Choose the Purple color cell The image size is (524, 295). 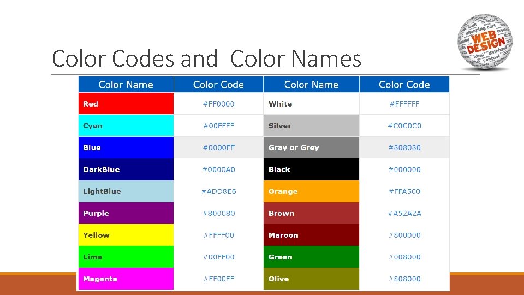[126, 213]
